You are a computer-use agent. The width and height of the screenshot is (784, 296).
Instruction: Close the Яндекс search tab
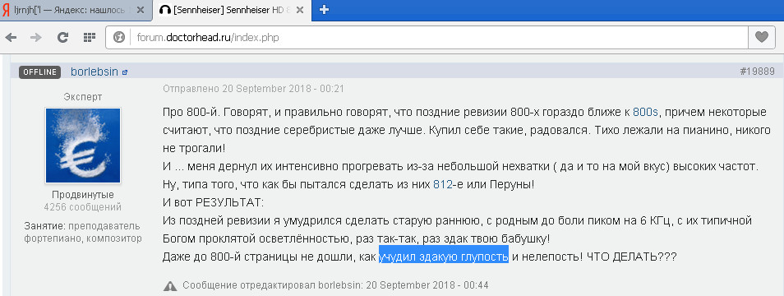pyautogui.click(x=141, y=10)
